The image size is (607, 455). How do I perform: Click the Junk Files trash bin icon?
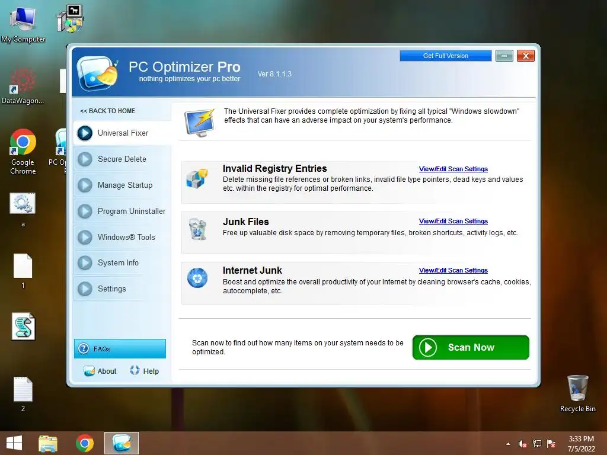(x=197, y=229)
